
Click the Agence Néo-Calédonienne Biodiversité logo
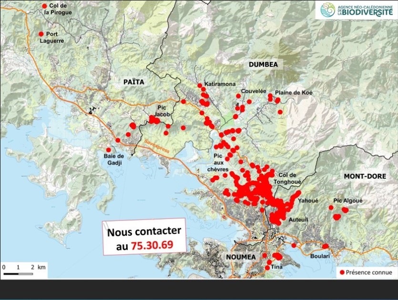(x=357, y=10)
